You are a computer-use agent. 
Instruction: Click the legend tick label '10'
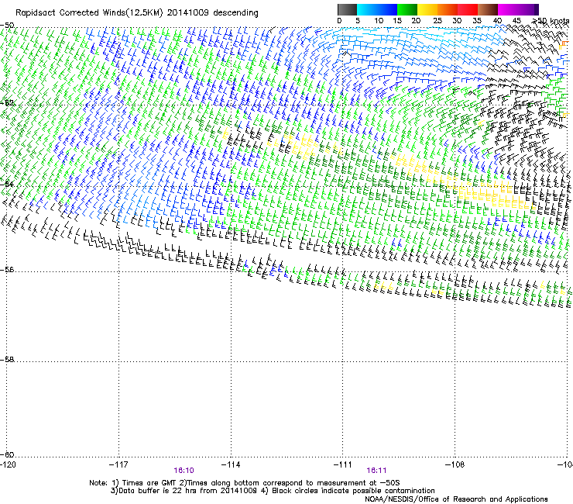[x=379, y=21]
